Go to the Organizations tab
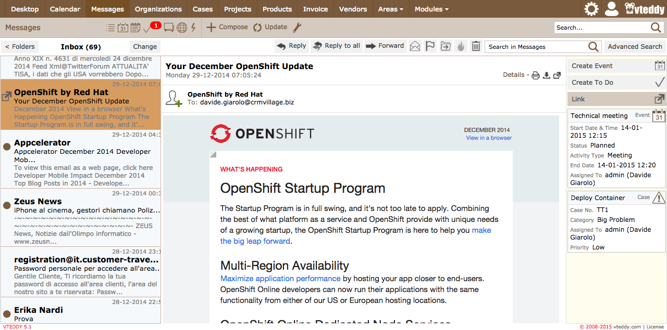This screenshot has width=667, height=330. pos(158,9)
